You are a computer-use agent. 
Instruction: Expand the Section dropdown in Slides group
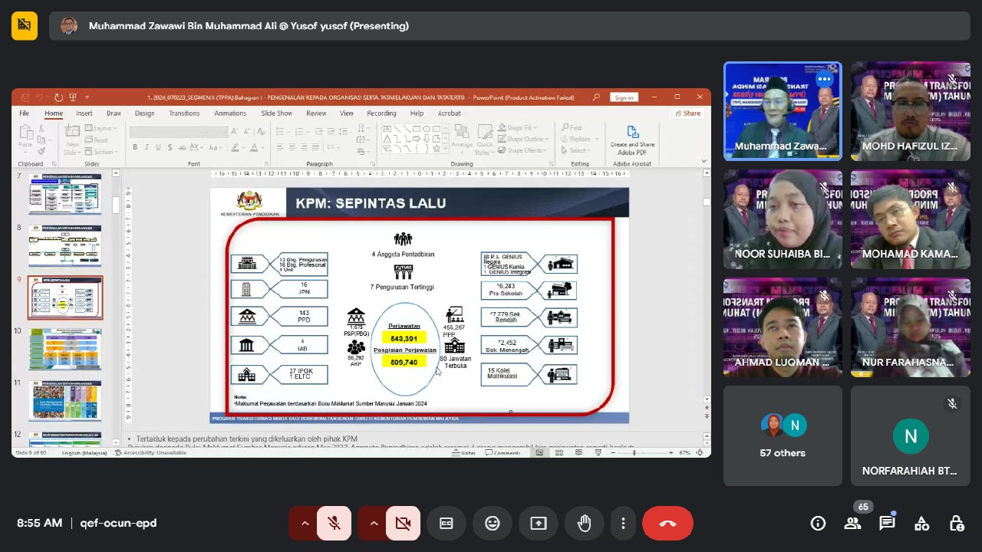coord(101,152)
